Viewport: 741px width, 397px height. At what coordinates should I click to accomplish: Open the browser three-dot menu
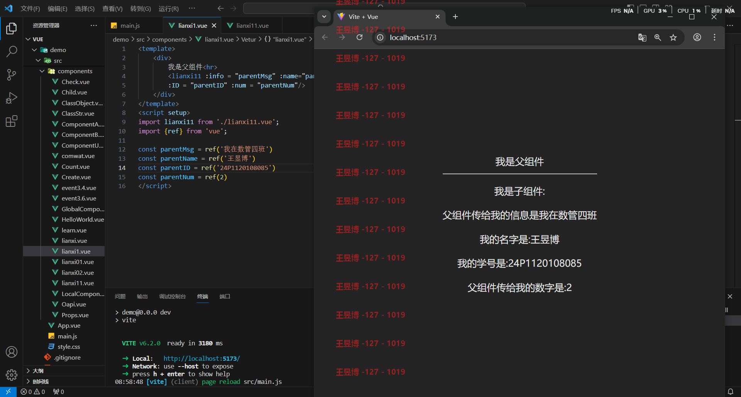pyautogui.click(x=714, y=37)
